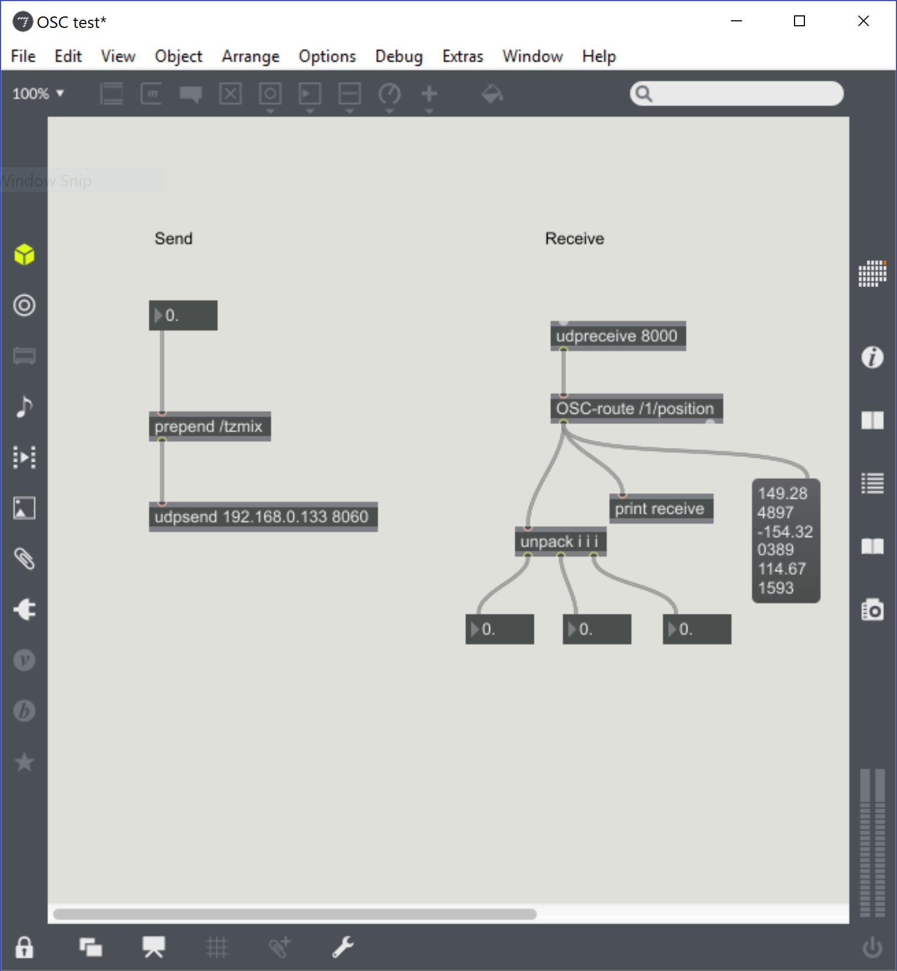Image resolution: width=897 pixels, height=971 pixels.
Task: Toggle the patcher lock icon
Action: click(24, 947)
